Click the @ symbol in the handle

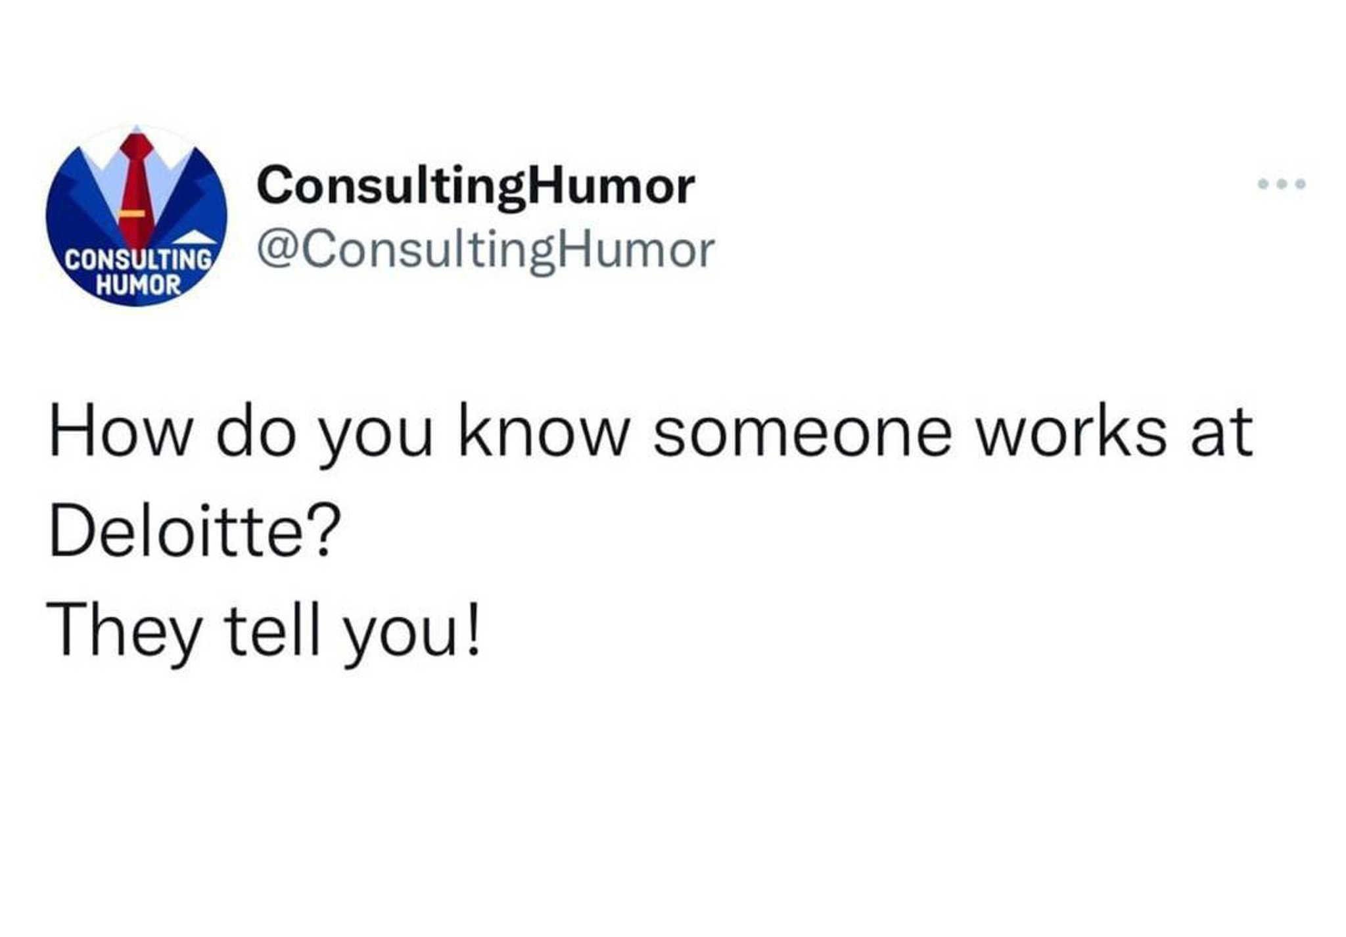(x=277, y=250)
